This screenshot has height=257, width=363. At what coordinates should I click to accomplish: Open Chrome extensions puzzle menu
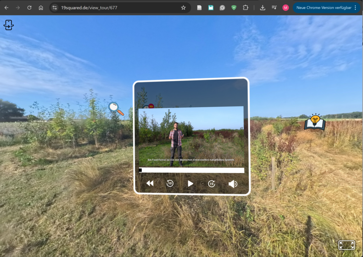[245, 8]
